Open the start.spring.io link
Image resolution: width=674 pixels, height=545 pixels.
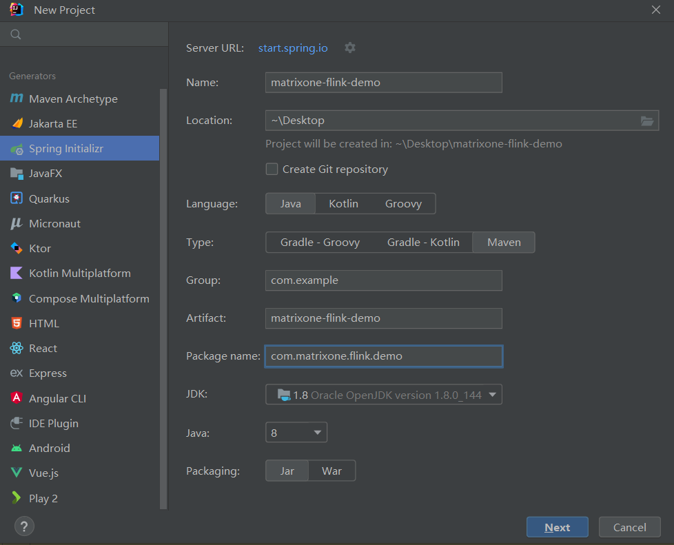[293, 48]
